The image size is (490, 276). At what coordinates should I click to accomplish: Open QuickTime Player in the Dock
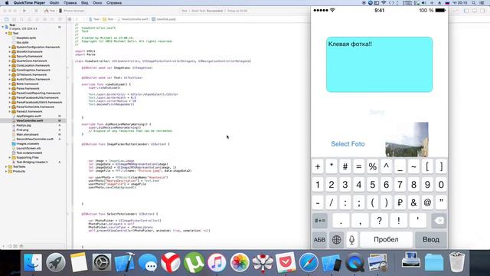354,262
